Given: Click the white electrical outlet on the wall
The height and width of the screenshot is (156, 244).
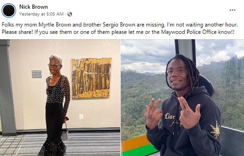Looking at the screenshot, I should [81, 116].
